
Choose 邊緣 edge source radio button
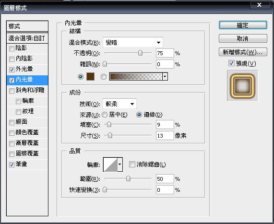click(x=139, y=115)
